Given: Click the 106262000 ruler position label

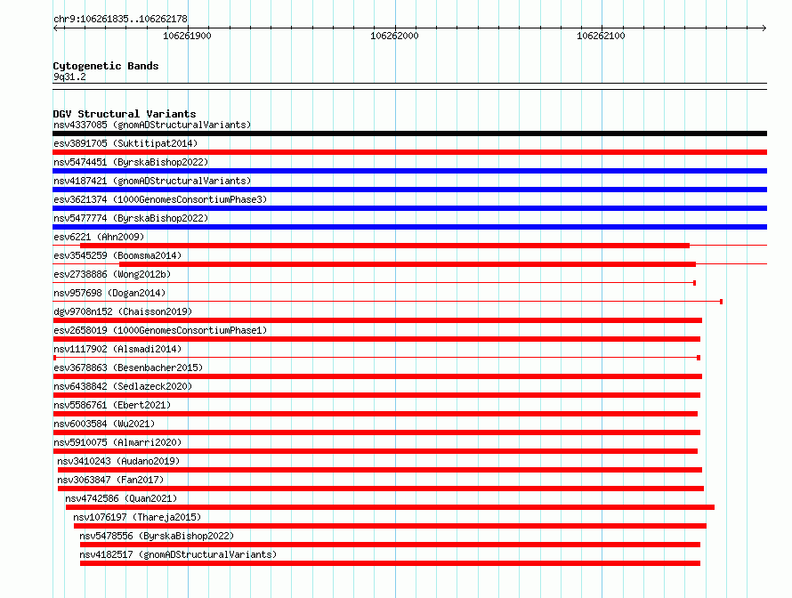Looking at the screenshot, I should click(x=394, y=36).
